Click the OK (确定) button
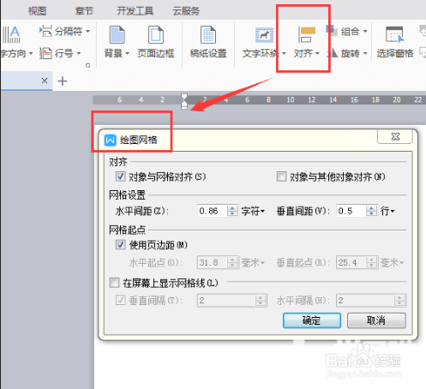This screenshot has width=426, height=389. click(312, 320)
